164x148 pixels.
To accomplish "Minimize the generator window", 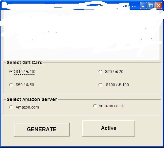I will (x=143, y=5).
